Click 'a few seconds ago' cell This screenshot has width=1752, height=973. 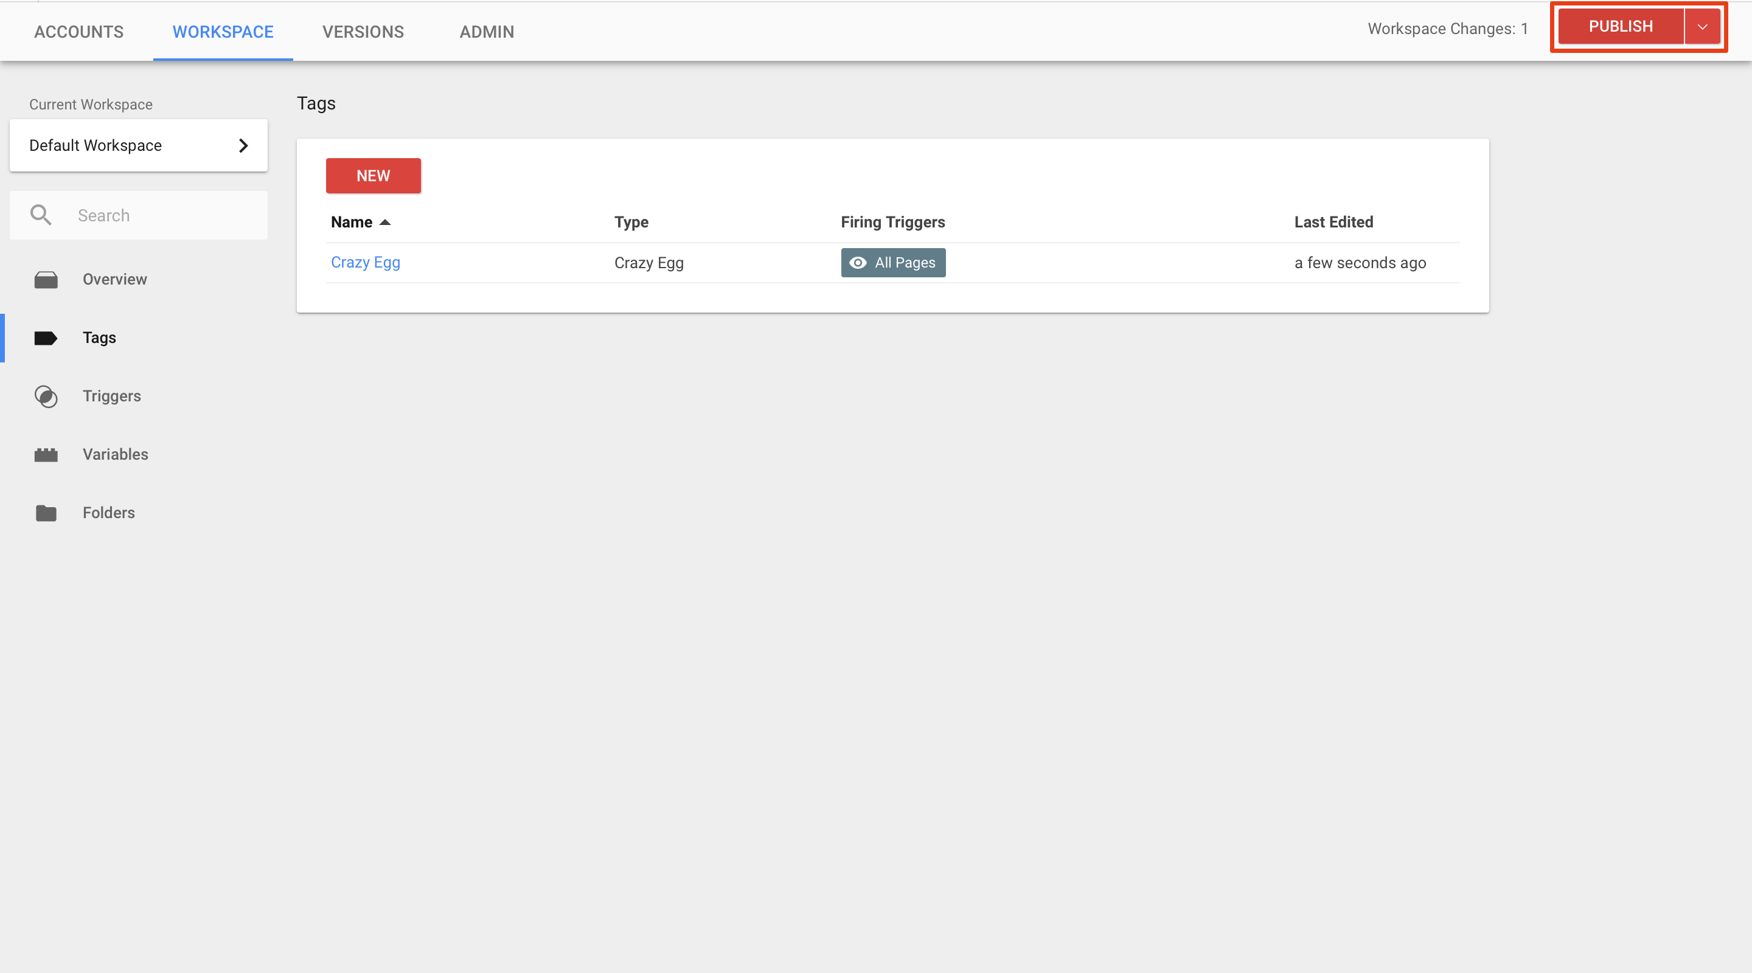click(1360, 263)
